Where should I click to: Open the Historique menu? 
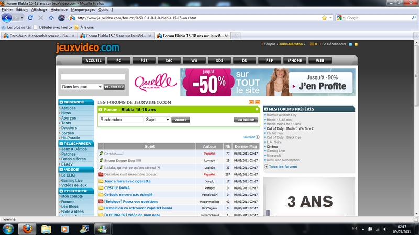[59, 10]
